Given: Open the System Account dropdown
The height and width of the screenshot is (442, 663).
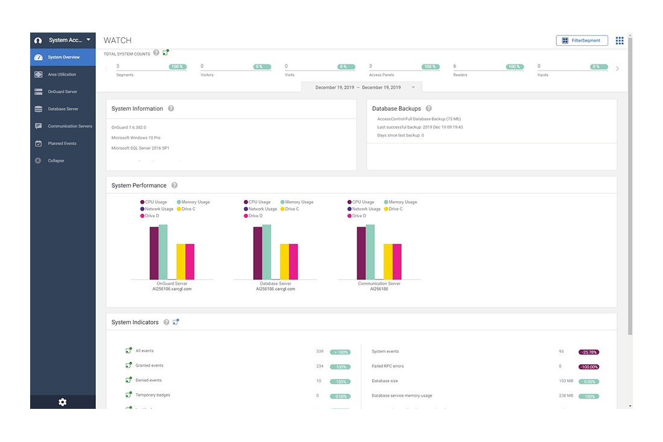Looking at the screenshot, I should [x=63, y=40].
